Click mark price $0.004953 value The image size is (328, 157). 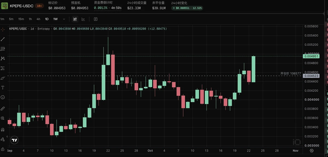(x=57, y=8)
